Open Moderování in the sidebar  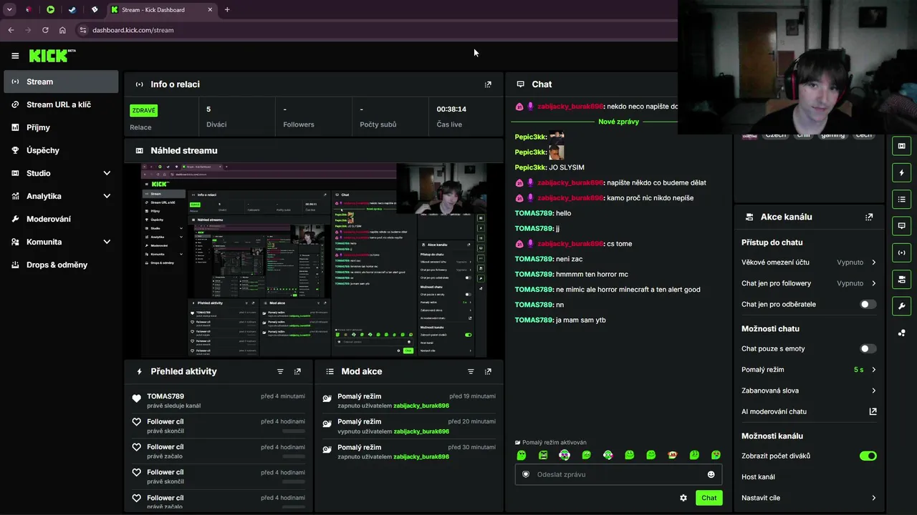click(61, 219)
